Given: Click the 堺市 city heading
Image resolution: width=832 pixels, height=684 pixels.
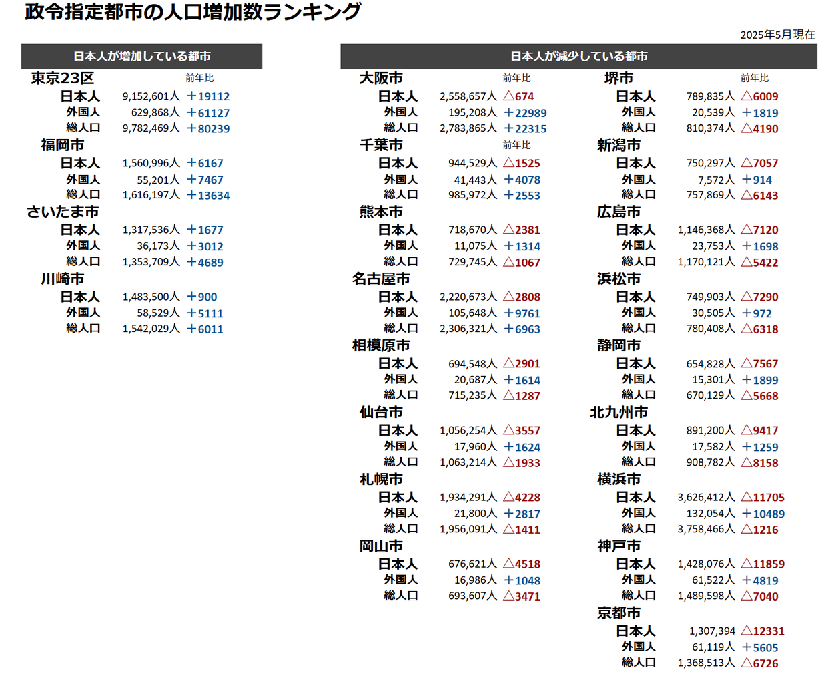Looking at the screenshot, I should [x=618, y=78].
